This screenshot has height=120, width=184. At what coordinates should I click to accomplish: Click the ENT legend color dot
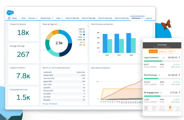point(84,45)
